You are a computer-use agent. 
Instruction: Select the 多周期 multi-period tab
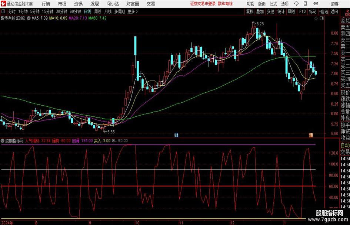coord(120,11)
